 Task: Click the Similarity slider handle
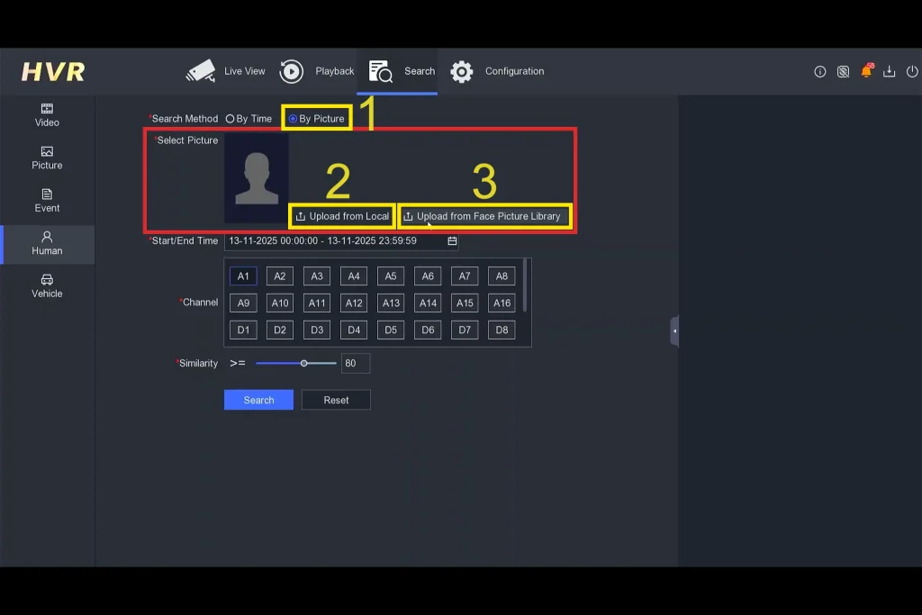point(304,364)
